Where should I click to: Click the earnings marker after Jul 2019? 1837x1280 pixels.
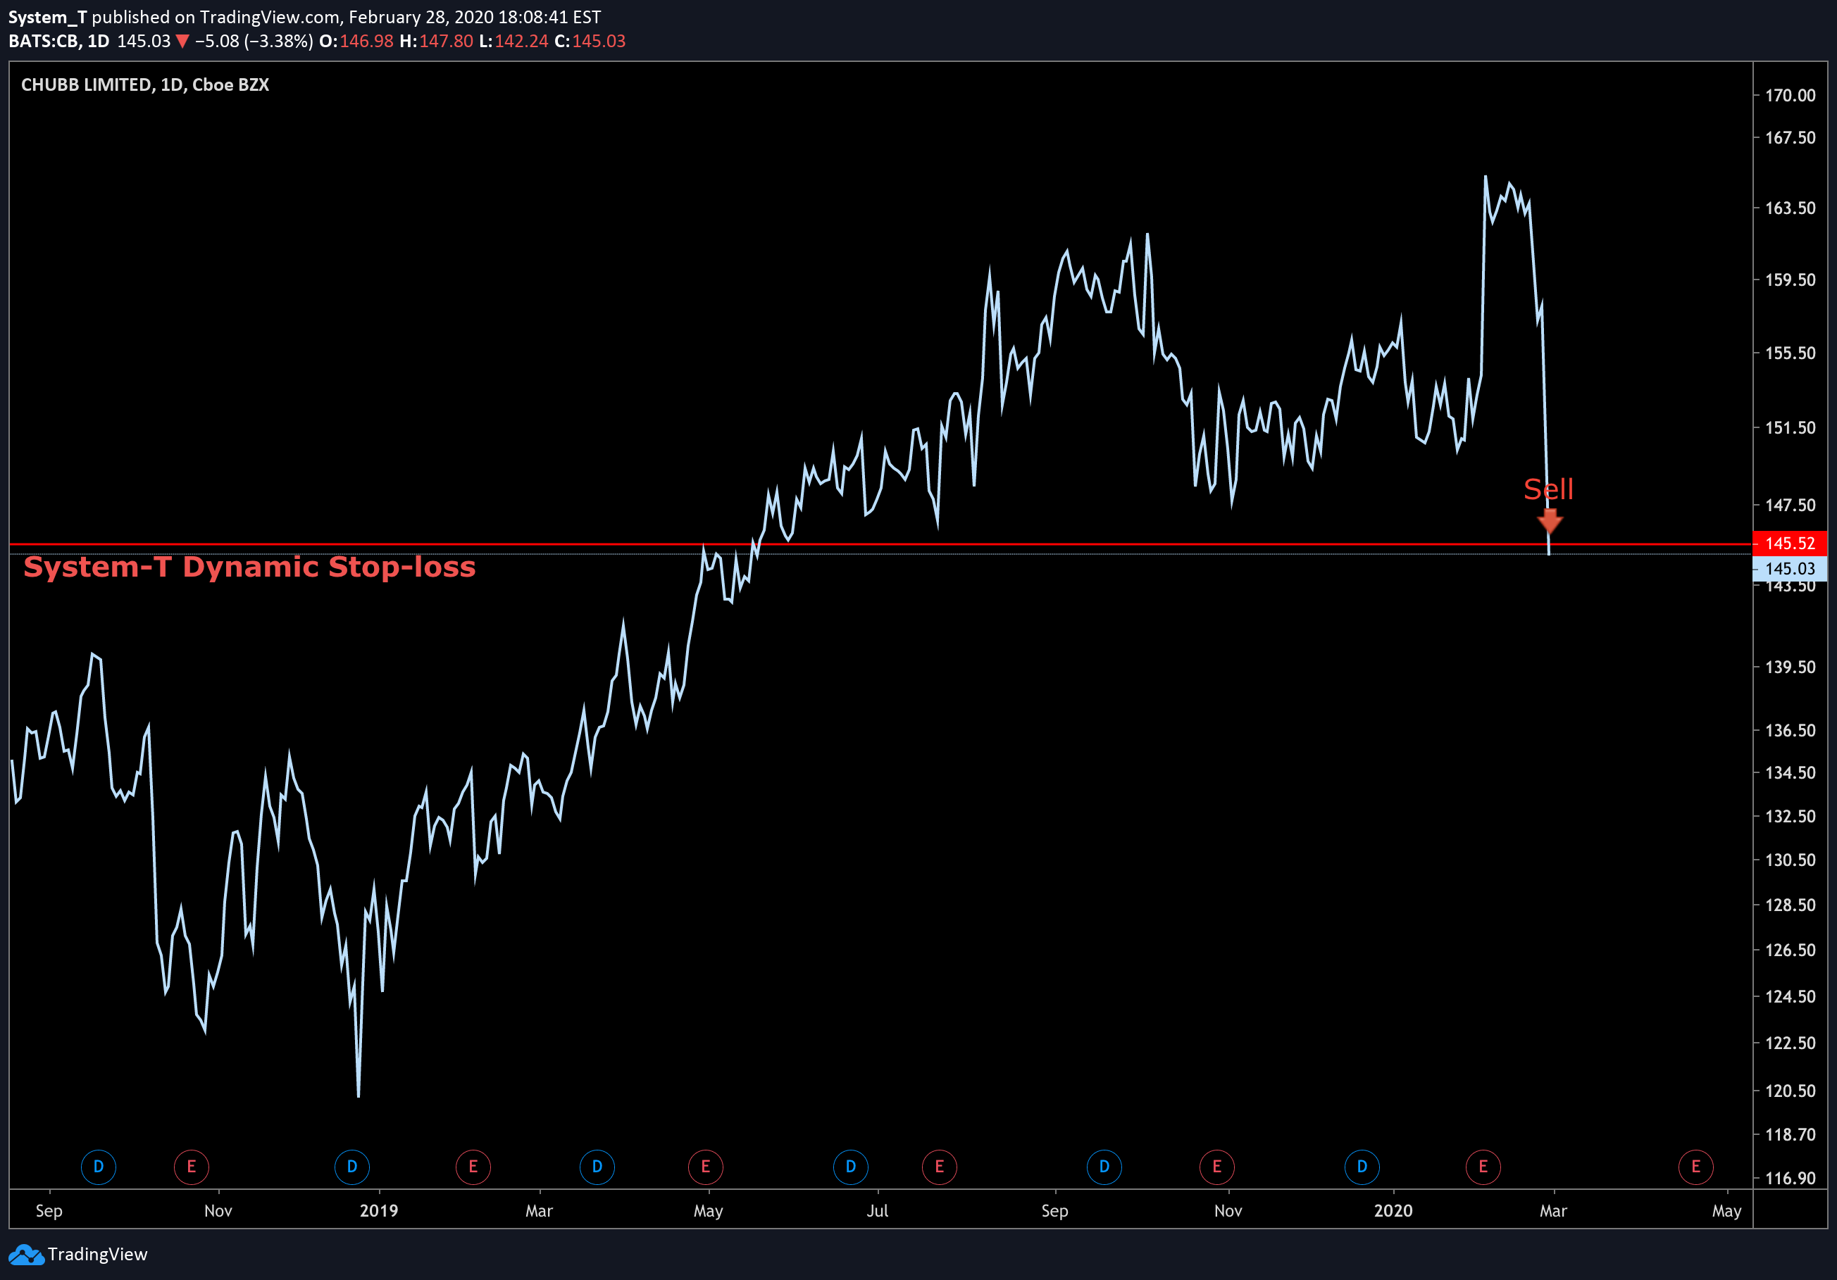coord(940,1167)
